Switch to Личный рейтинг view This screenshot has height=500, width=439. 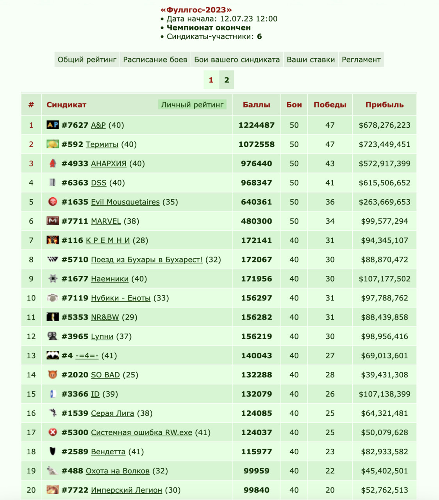pyautogui.click(x=192, y=104)
